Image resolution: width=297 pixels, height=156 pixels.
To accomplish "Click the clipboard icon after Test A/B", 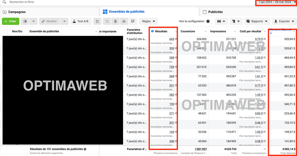I will [x=97, y=21].
